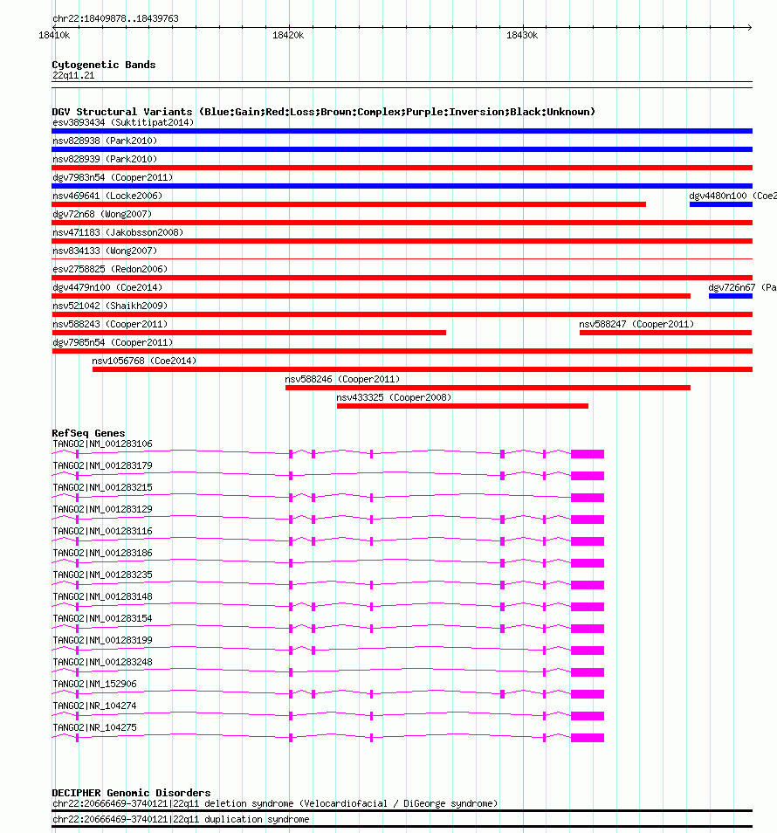Select nsv1056768 (Coe2014) variant label
The image size is (777, 833).
[x=144, y=361]
